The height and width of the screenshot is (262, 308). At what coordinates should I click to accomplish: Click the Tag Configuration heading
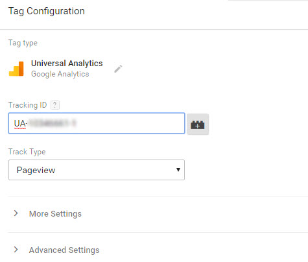(47, 11)
